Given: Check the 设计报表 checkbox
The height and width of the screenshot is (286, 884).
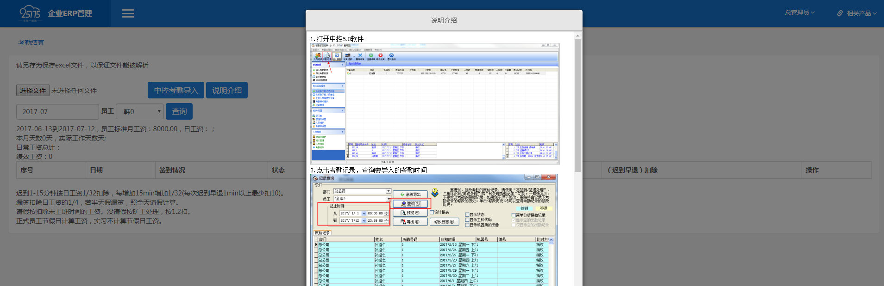Looking at the screenshot, I should click(432, 213).
